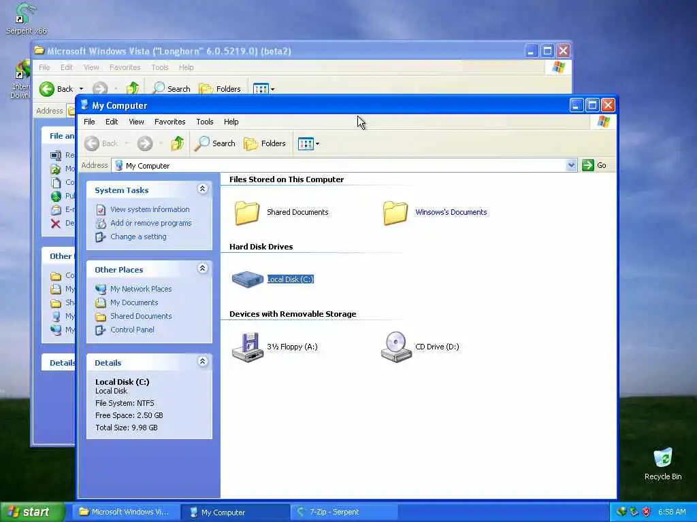Open the View menu in My Computer
Viewport: 697px width, 522px height.
tap(136, 122)
